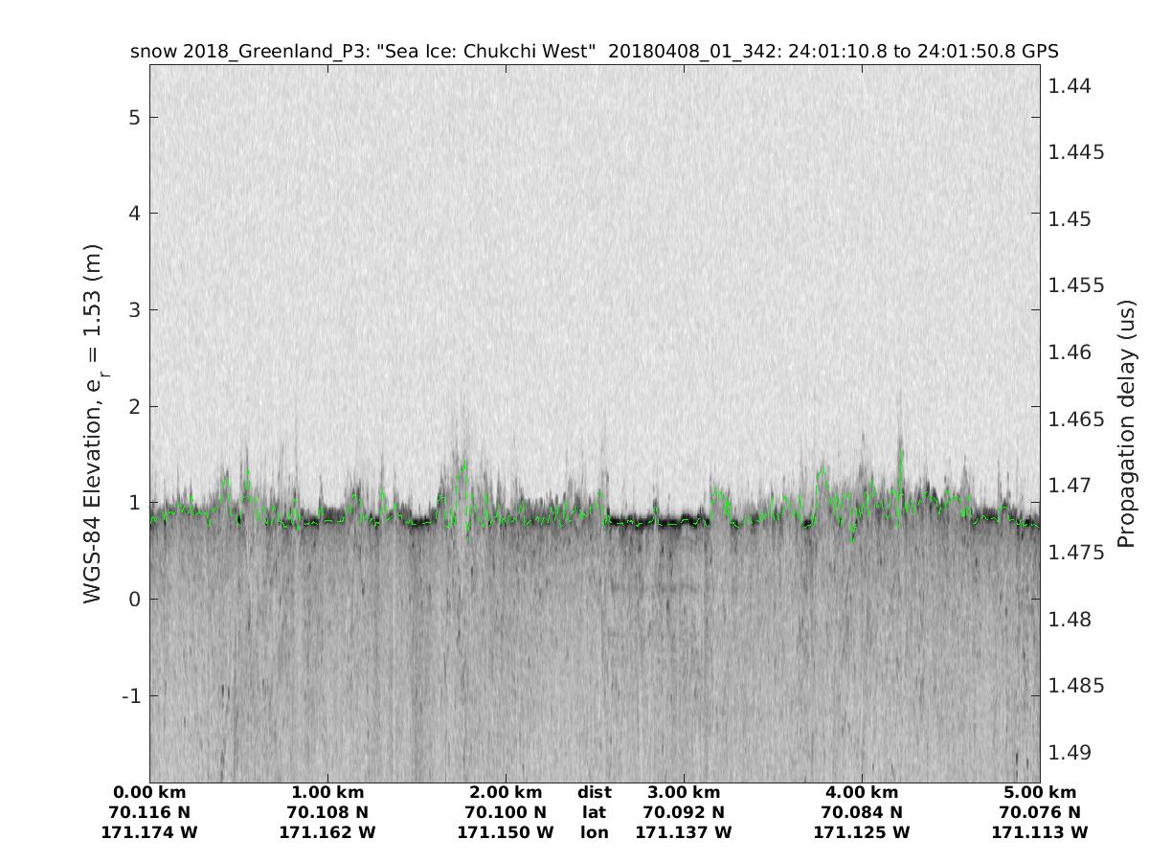Select the 70.116 N latitude label
1149x862 pixels.
tap(149, 813)
